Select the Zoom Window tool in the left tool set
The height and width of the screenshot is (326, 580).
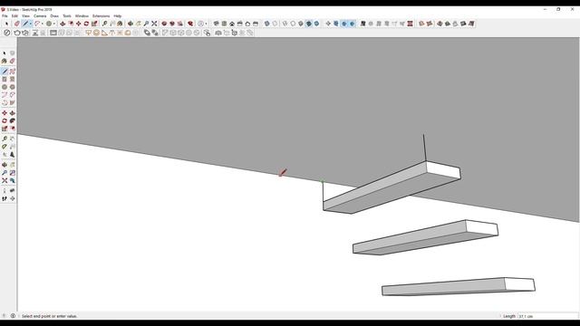[12, 173]
